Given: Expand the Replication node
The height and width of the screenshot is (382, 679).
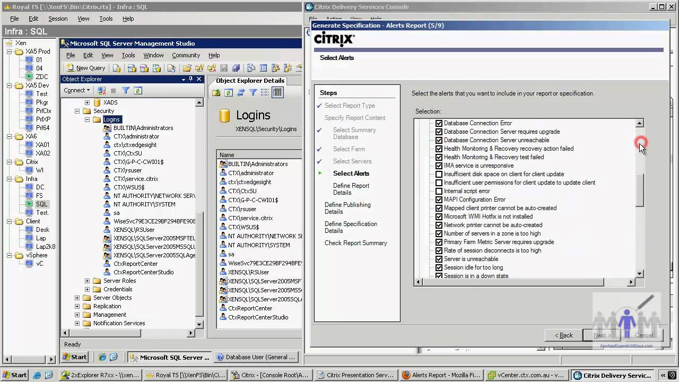Looking at the screenshot, I should click(x=77, y=306).
